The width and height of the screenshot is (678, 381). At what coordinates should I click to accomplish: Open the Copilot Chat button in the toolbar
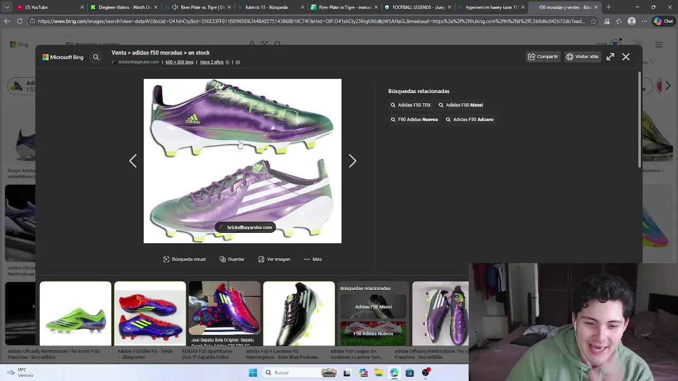tap(663, 21)
